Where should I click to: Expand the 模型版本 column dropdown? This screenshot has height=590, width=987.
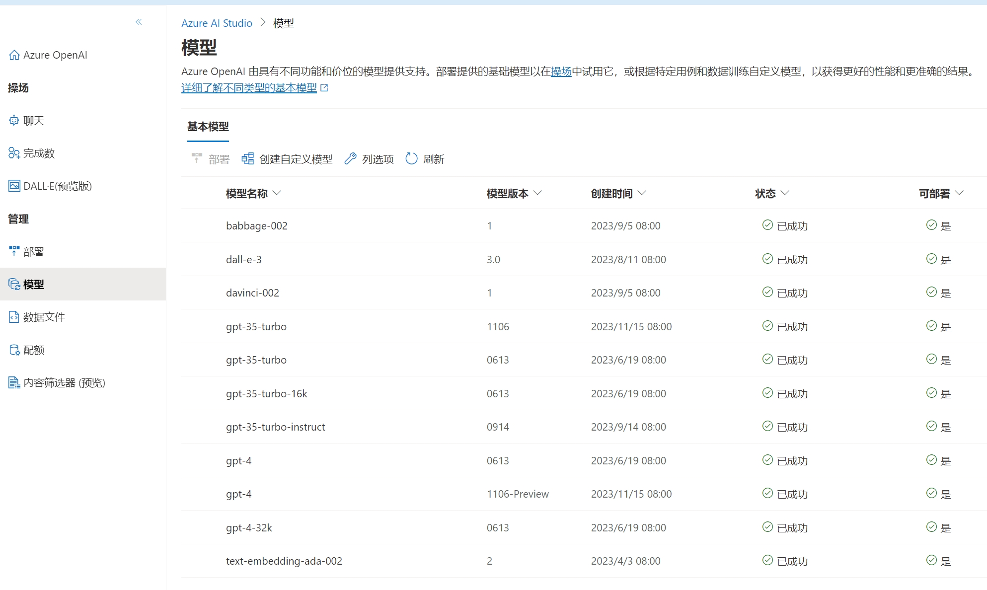point(537,193)
